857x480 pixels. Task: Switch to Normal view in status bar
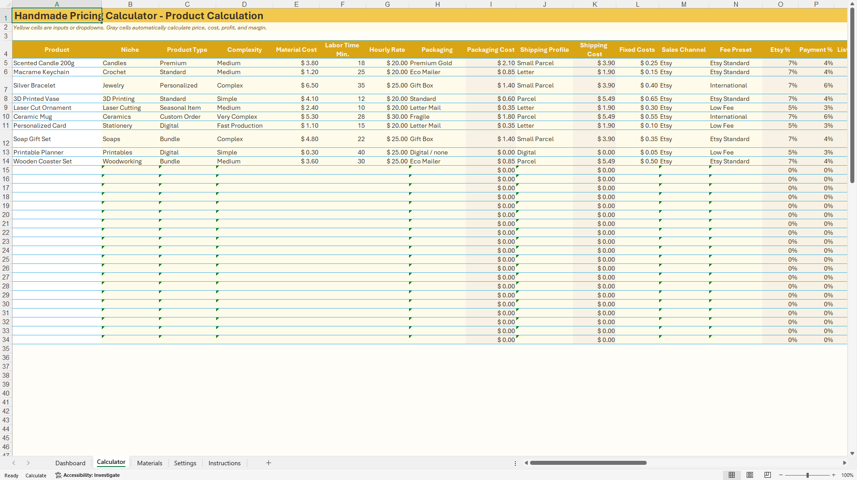click(732, 475)
